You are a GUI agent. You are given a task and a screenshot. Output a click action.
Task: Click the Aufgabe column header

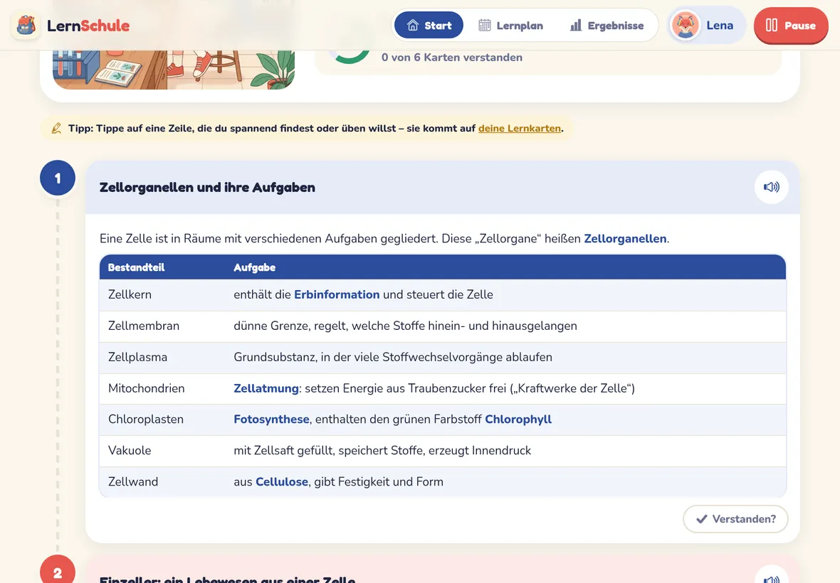pyautogui.click(x=254, y=267)
